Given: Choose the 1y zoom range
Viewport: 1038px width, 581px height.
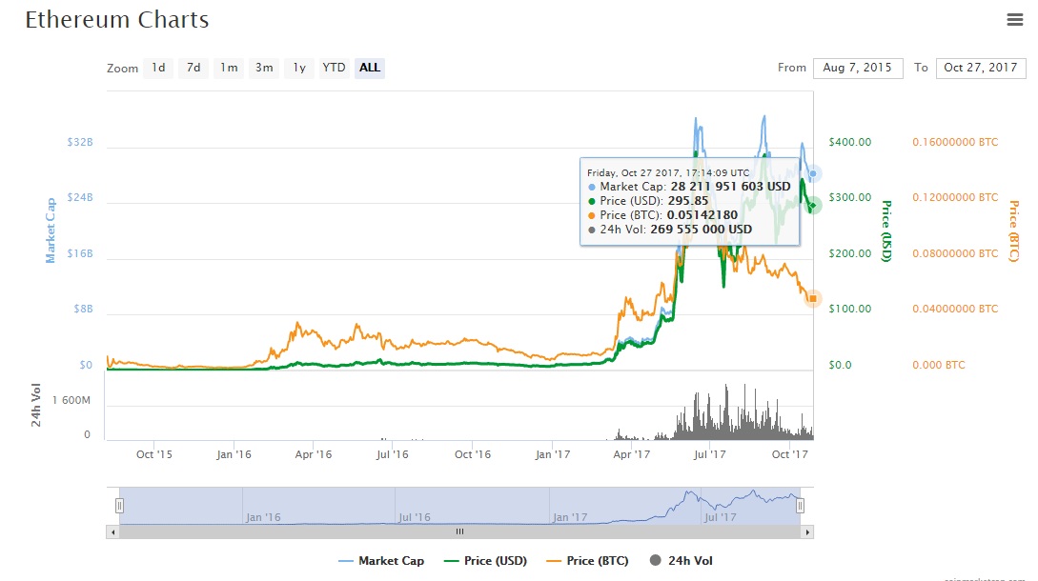Looking at the screenshot, I should pyautogui.click(x=299, y=68).
